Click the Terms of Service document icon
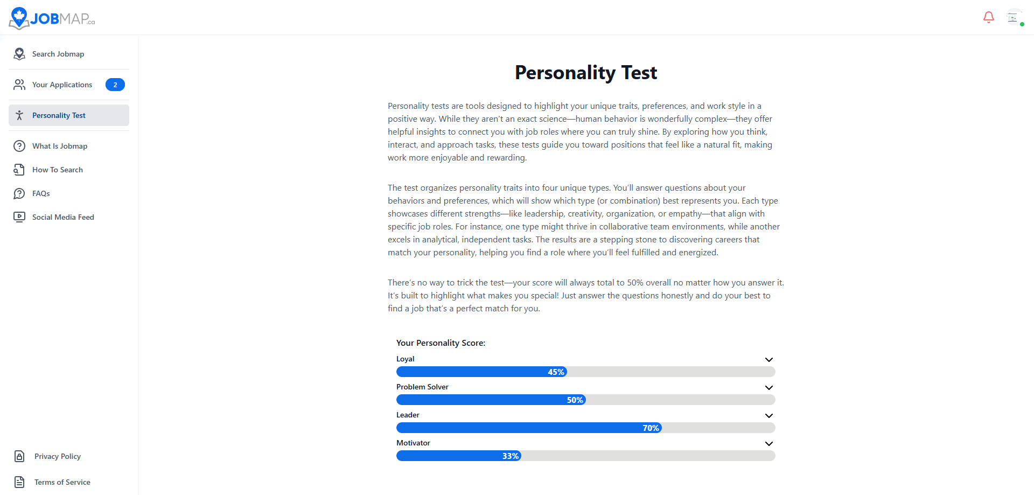This screenshot has height=495, width=1034. (x=19, y=482)
